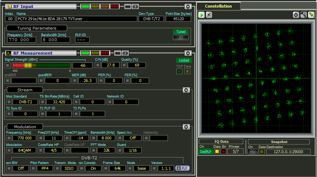The width and height of the screenshot is (317, 177).
Task: Collapse the Modulation section using its arrow button
Action: [186, 127]
